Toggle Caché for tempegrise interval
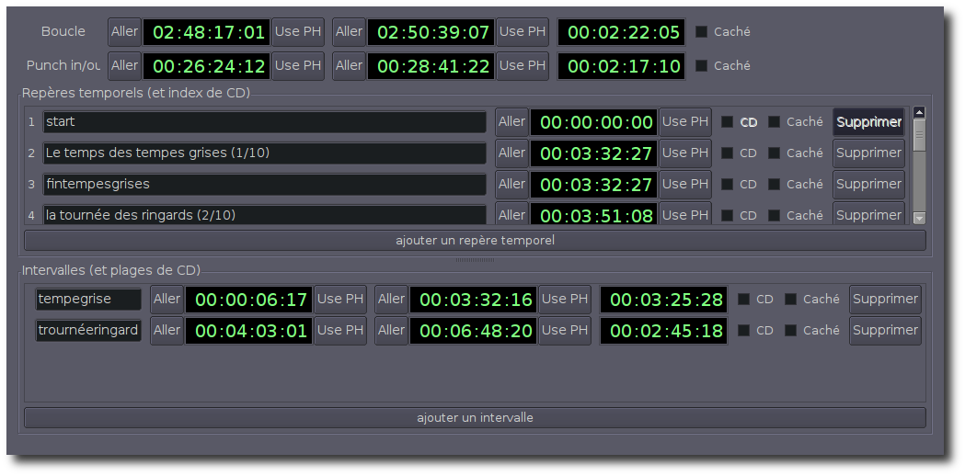Viewport: 965px width, 476px height. point(791,300)
